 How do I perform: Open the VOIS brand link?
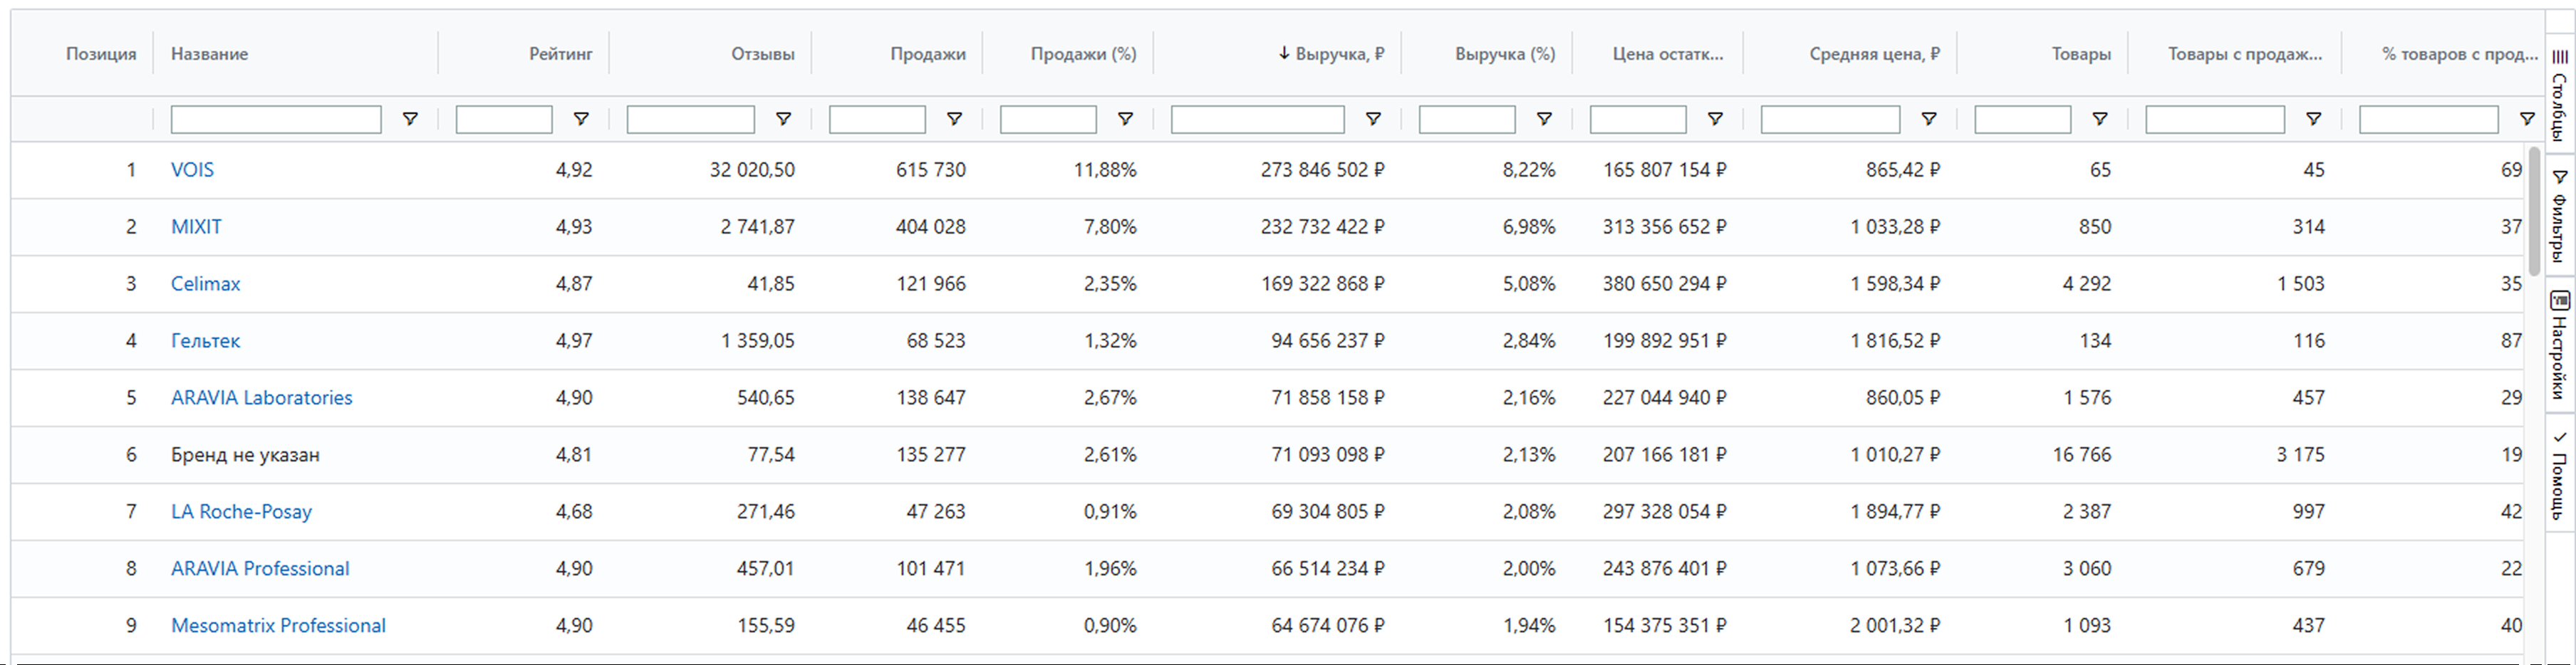(x=192, y=170)
